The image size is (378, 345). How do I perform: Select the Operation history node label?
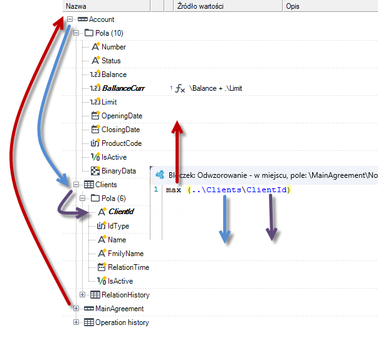click(122, 322)
